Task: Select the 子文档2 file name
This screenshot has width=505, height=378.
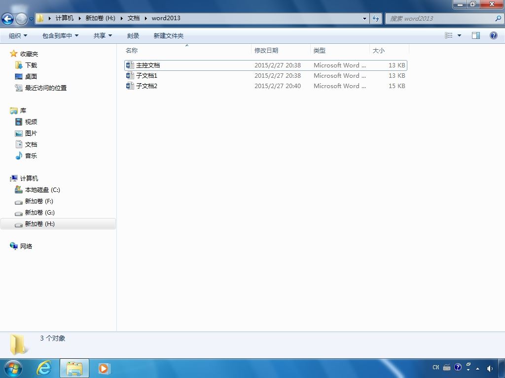Action: click(146, 86)
